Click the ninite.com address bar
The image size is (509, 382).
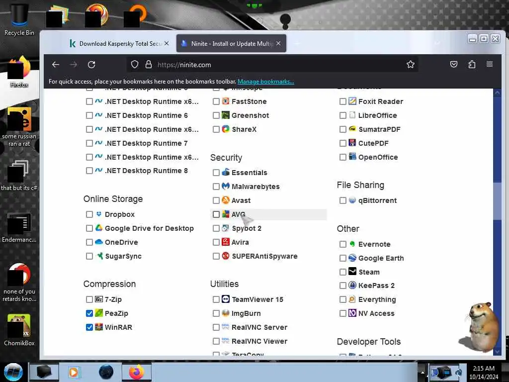[x=272, y=65]
